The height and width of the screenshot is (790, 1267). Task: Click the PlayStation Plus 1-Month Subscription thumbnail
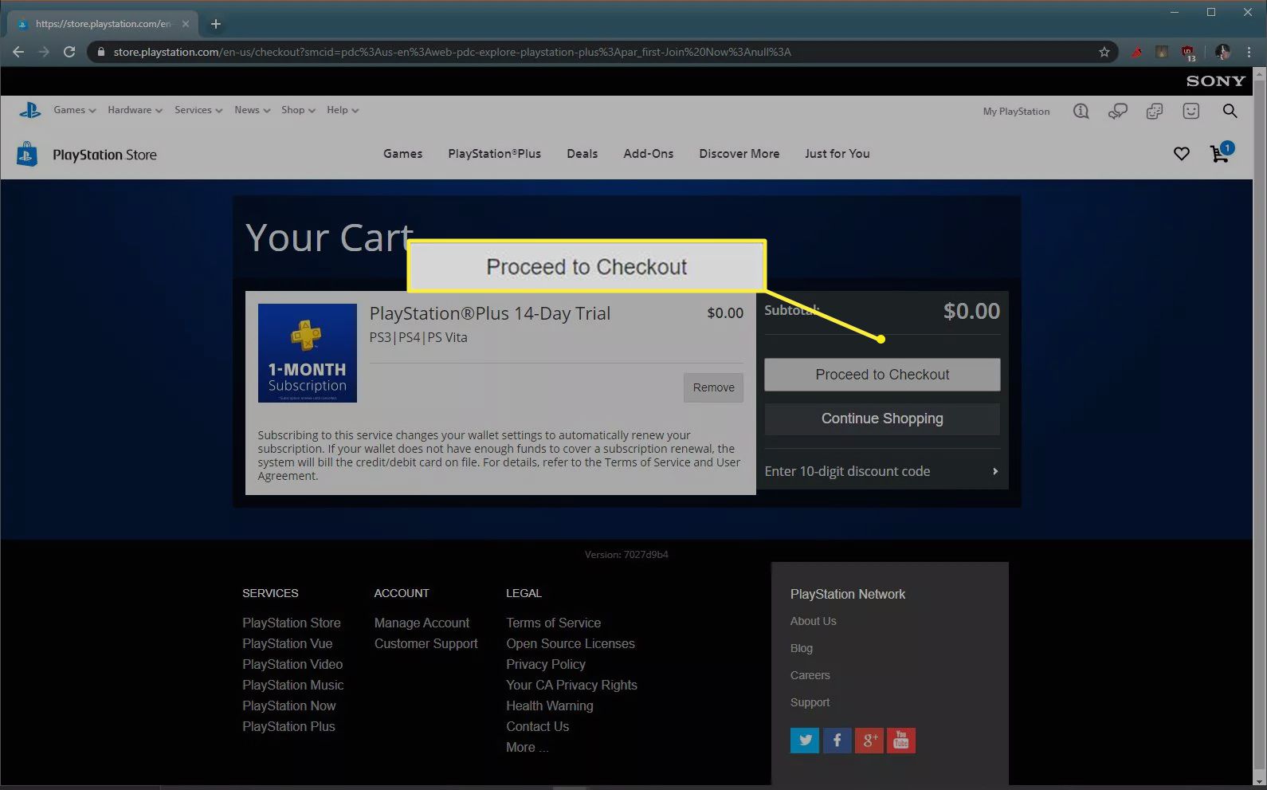click(308, 353)
